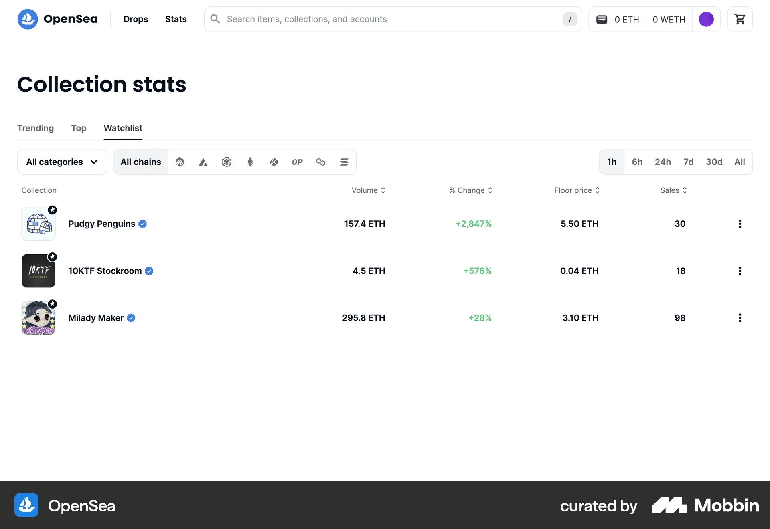Choose the Solana chain filter

[344, 162]
